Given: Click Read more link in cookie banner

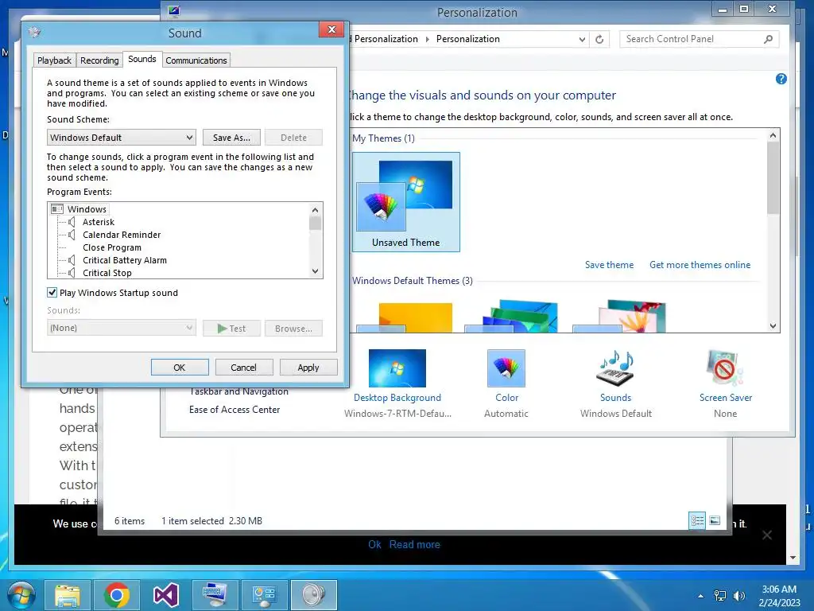Looking at the screenshot, I should [x=414, y=544].
